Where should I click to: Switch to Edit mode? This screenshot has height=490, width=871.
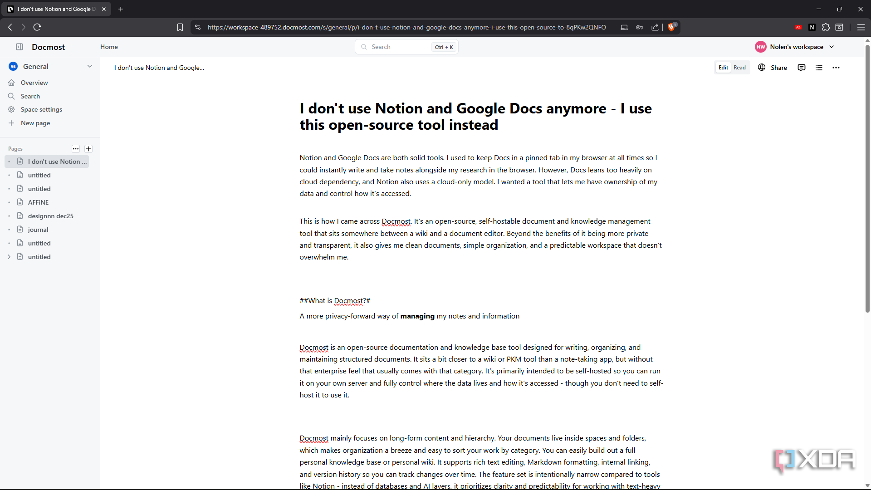point(723,68)
